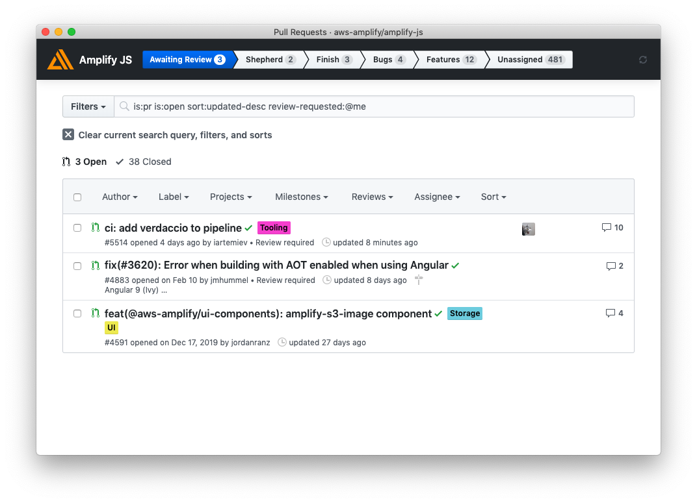Click green check status on verdaccio PR
Image resolution: width=697 pixels, height=503 pixels.
248,228
